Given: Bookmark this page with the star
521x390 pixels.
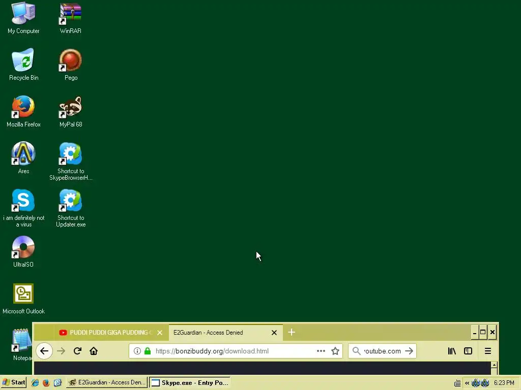Looking at the screenshot, I should [335, 351].
